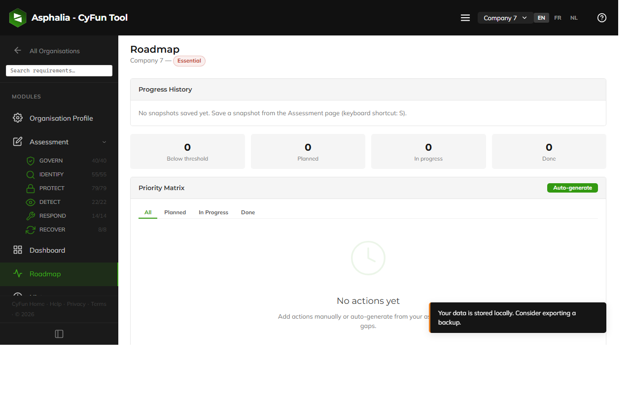Click the Asphalia hexagon logo
This screenshot has height=394, width=631.
17,17
